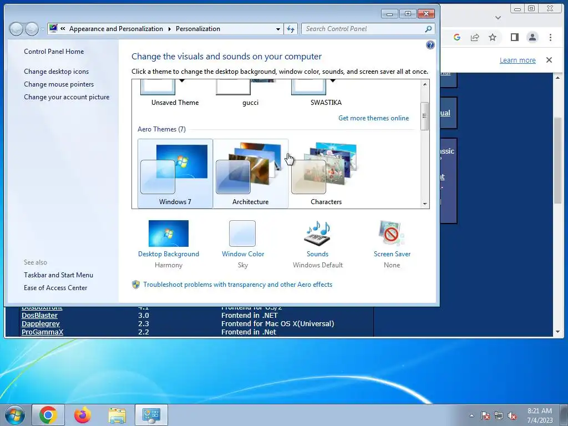Click Change mouse pointers link

tap(59, 84)
